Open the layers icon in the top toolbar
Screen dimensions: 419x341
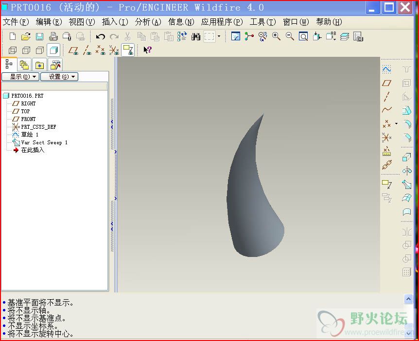(345, 36)
